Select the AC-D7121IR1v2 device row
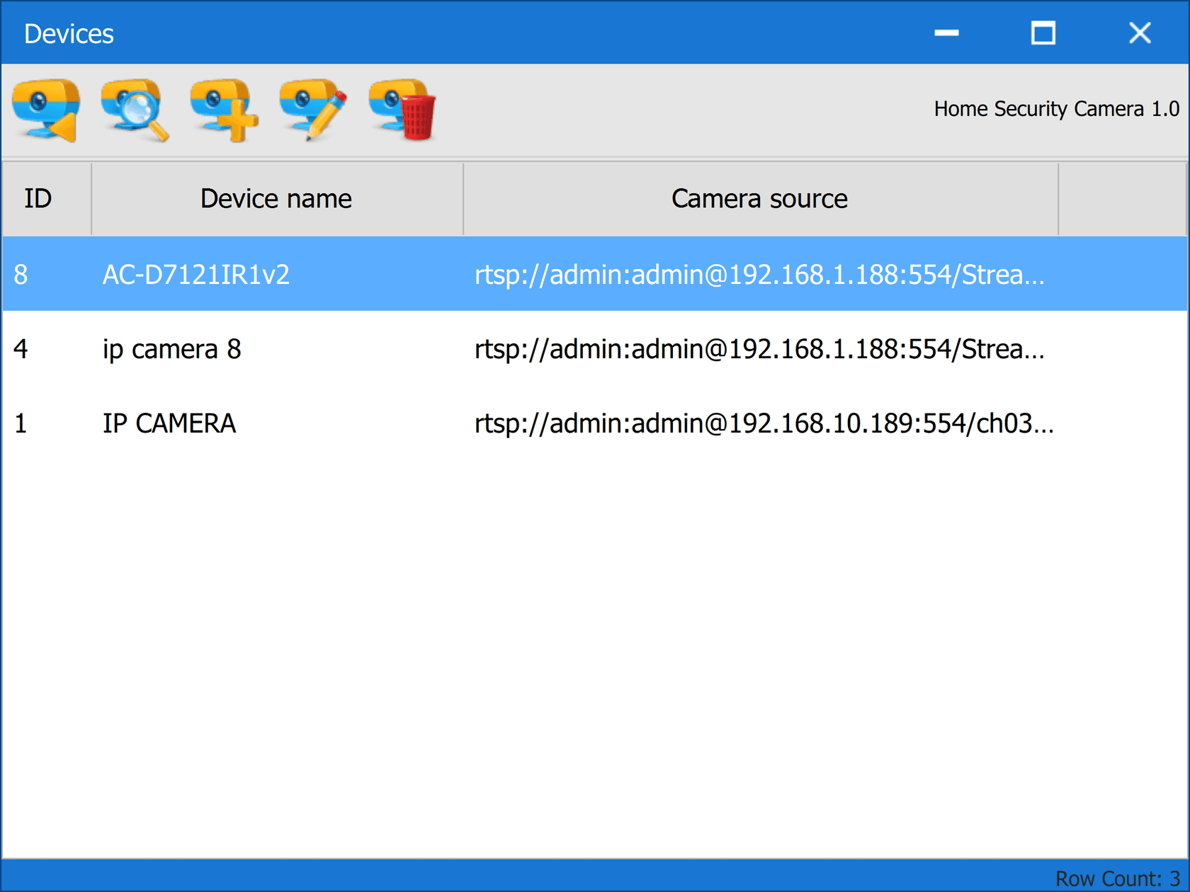Screen dimensions: 1190x892 pyautogui.click(x=196, y=275)
